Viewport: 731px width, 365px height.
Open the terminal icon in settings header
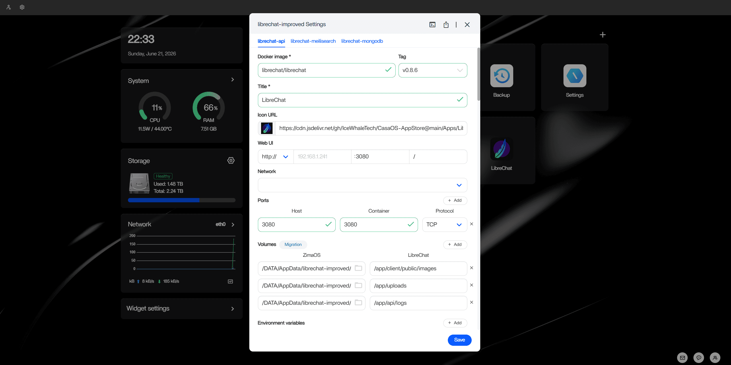[432, 25]
